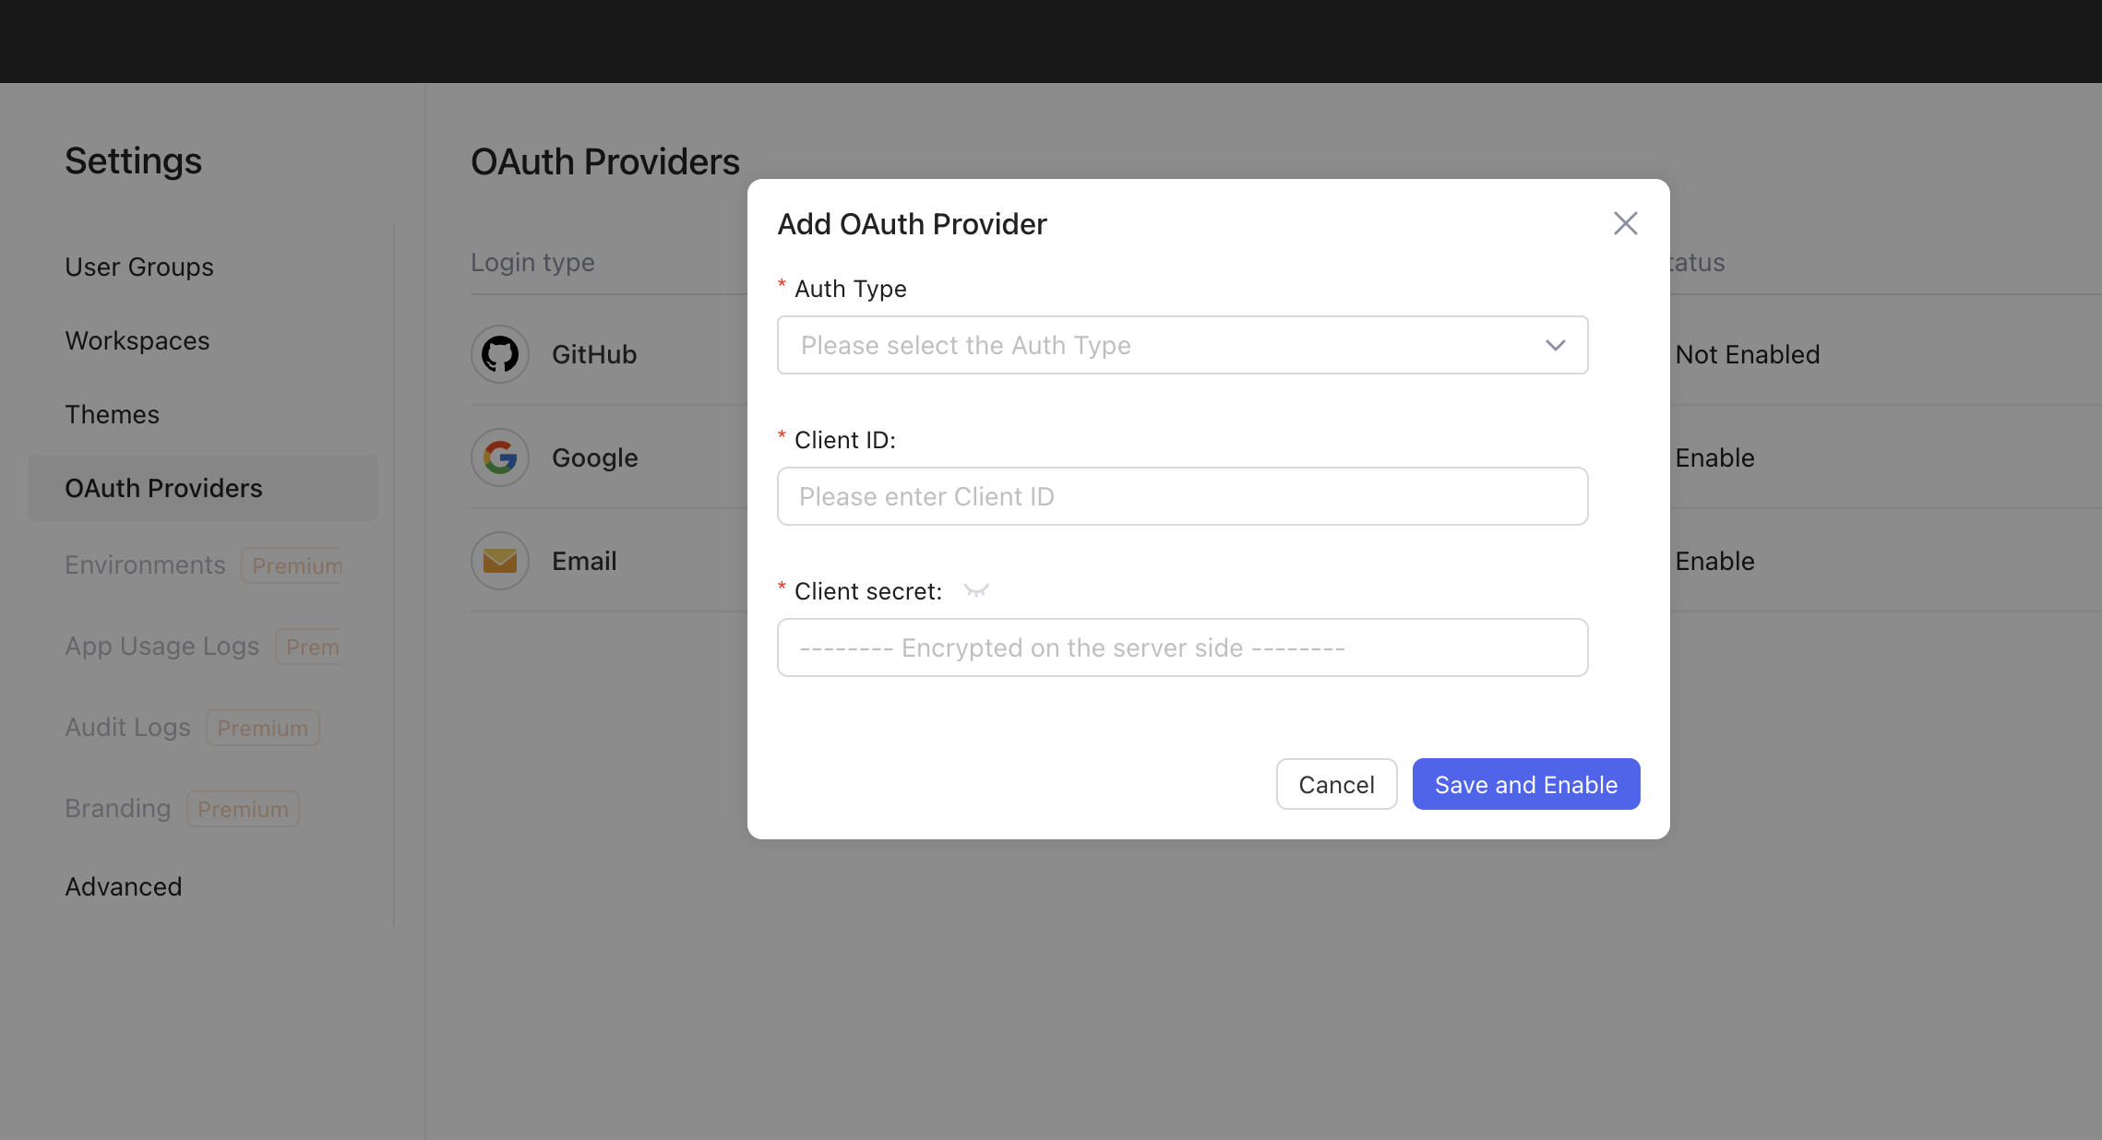Screen dimensions: 2102x1140
Task: Click the Email envelope icon
Action: [x=500, y=561]
